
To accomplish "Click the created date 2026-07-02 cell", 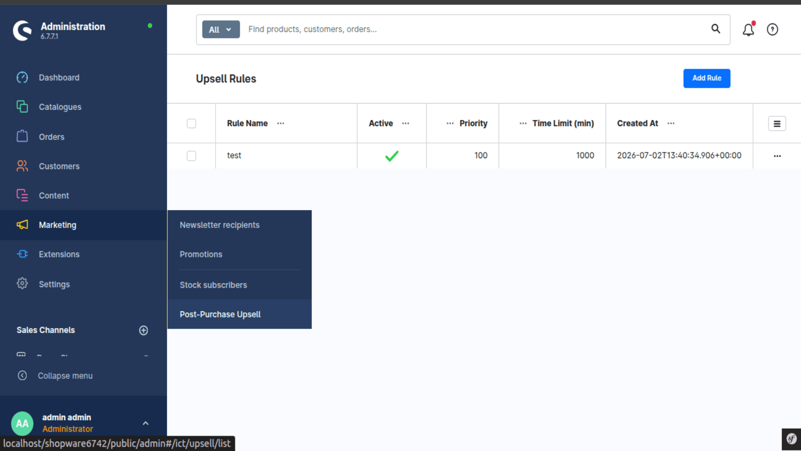I will 679,155.
